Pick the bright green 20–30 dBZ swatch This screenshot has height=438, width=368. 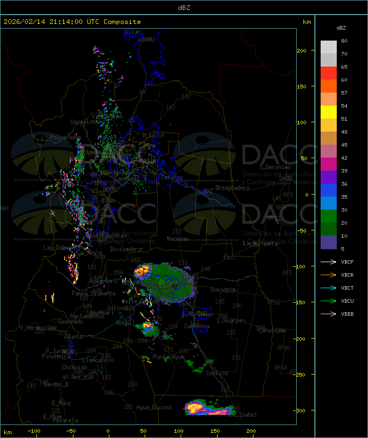coord(328,216)
